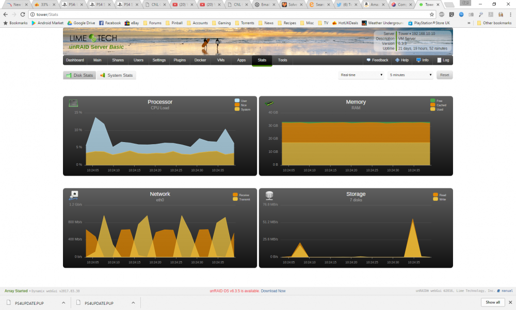This screenshot has width=516, height=310.
Task: Open the Shares menu tab
Action: coord(118,60)
